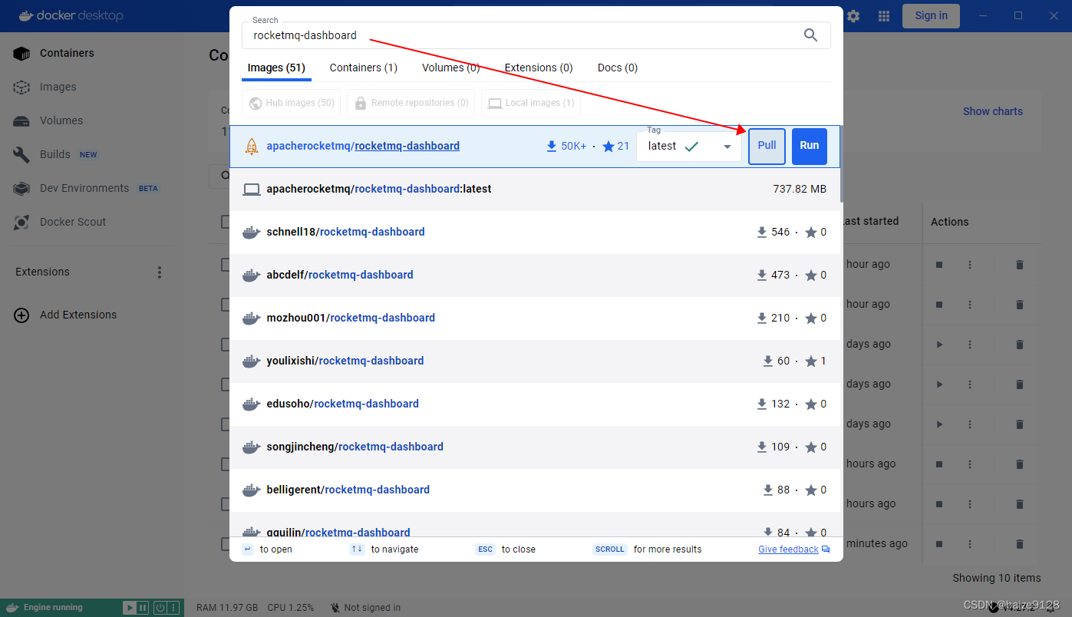The height and width of the screenshot is (617, 1072).
Task: Click the Engine running status label
Action: (53, 608)
